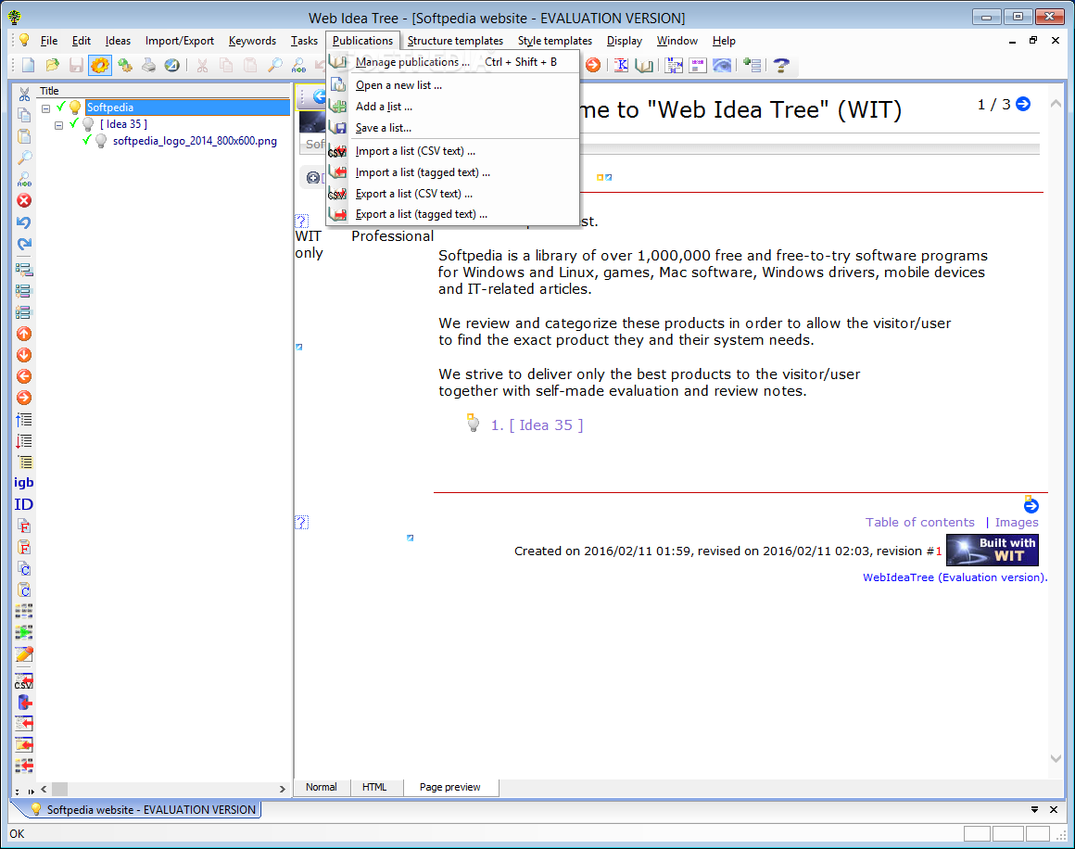Choose 'Open a new list ...' from menu
The image size is (1075, 849).
tap(452, 85)
